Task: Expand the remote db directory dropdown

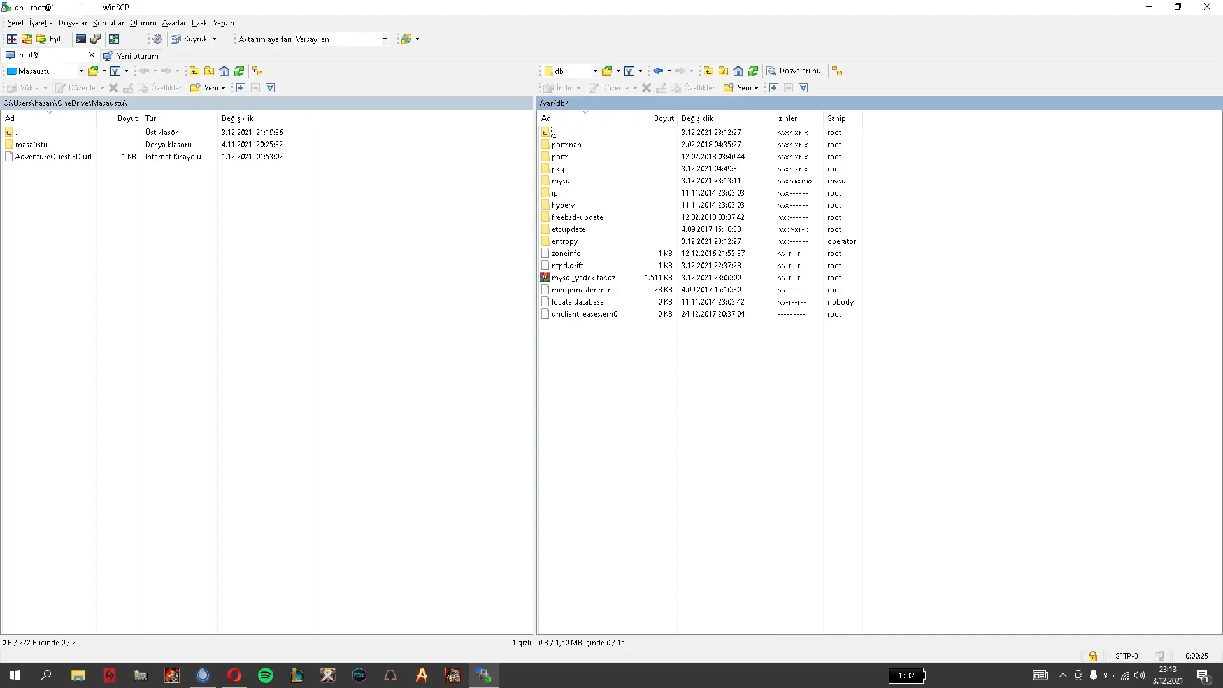Action: pyautogui.click(x=595, y=71)
